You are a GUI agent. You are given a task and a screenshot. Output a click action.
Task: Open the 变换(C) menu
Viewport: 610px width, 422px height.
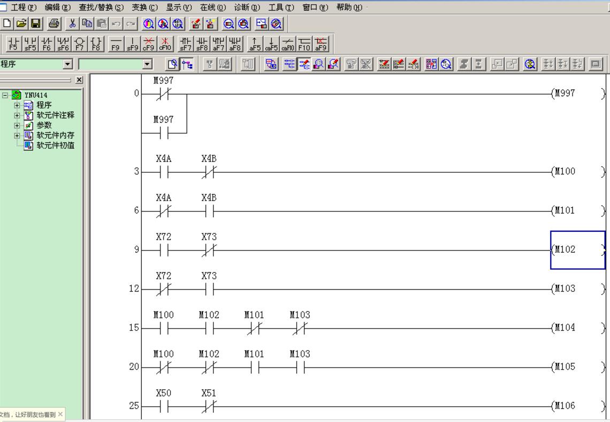(144, 7)
